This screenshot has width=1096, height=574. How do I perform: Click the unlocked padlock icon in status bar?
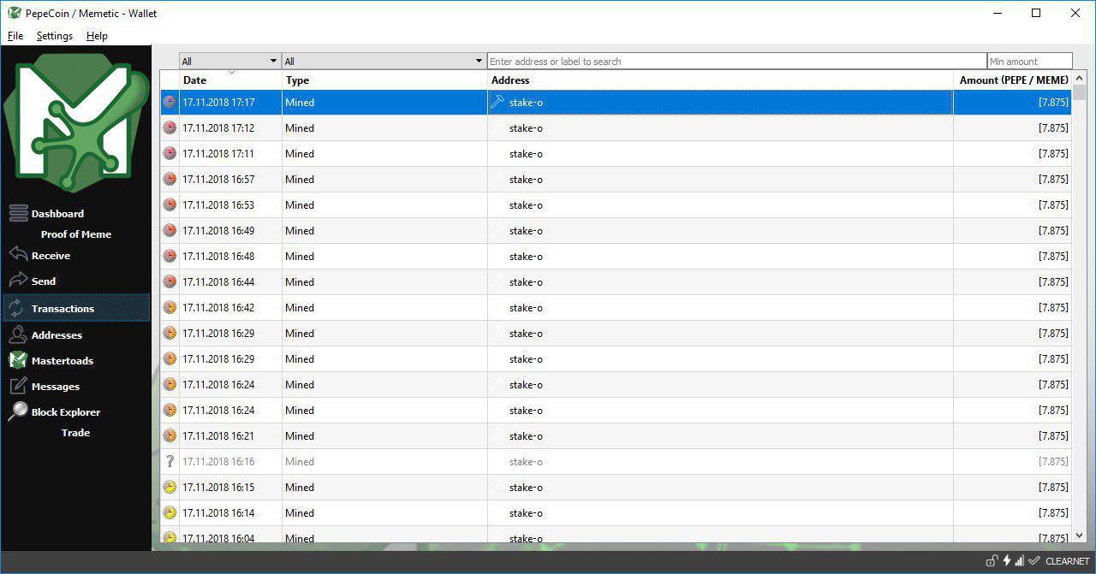point(992,561)
